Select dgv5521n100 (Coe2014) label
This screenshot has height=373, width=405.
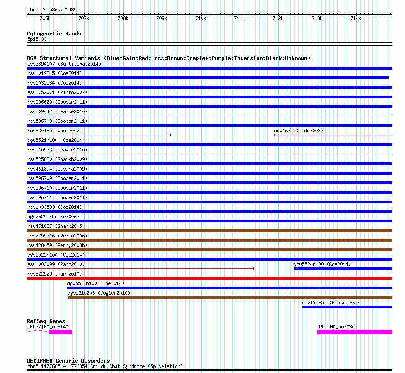tap(56, 140)
